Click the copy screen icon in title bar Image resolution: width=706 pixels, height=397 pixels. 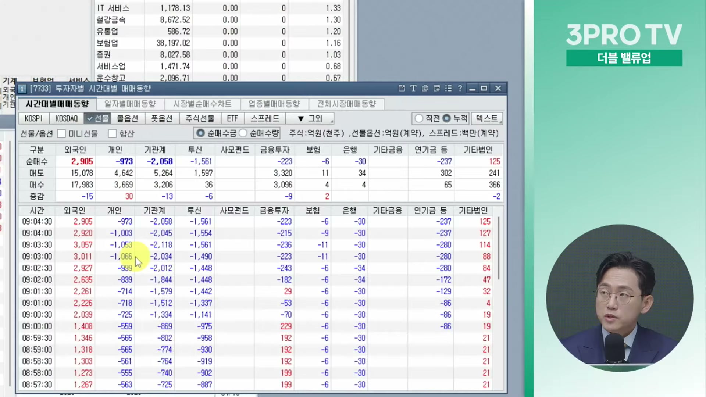[425, 89]
